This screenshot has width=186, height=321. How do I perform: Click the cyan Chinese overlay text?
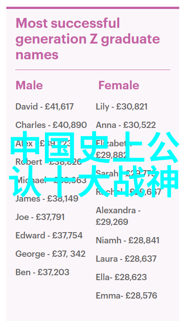coord(94,164)
